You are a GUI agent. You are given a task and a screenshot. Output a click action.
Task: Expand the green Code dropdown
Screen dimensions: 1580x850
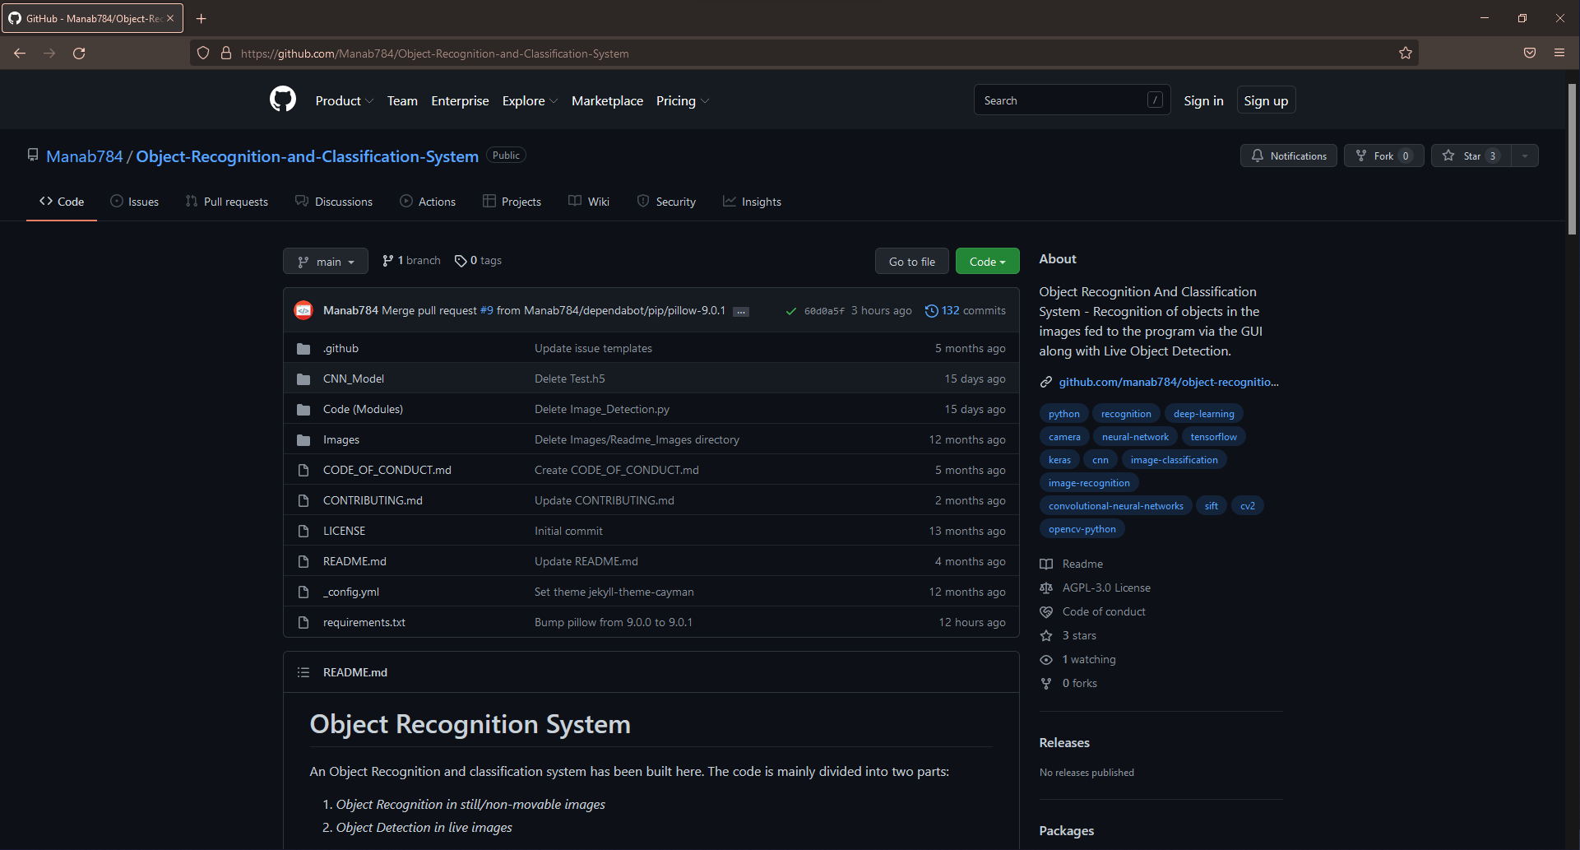point(987,262)
